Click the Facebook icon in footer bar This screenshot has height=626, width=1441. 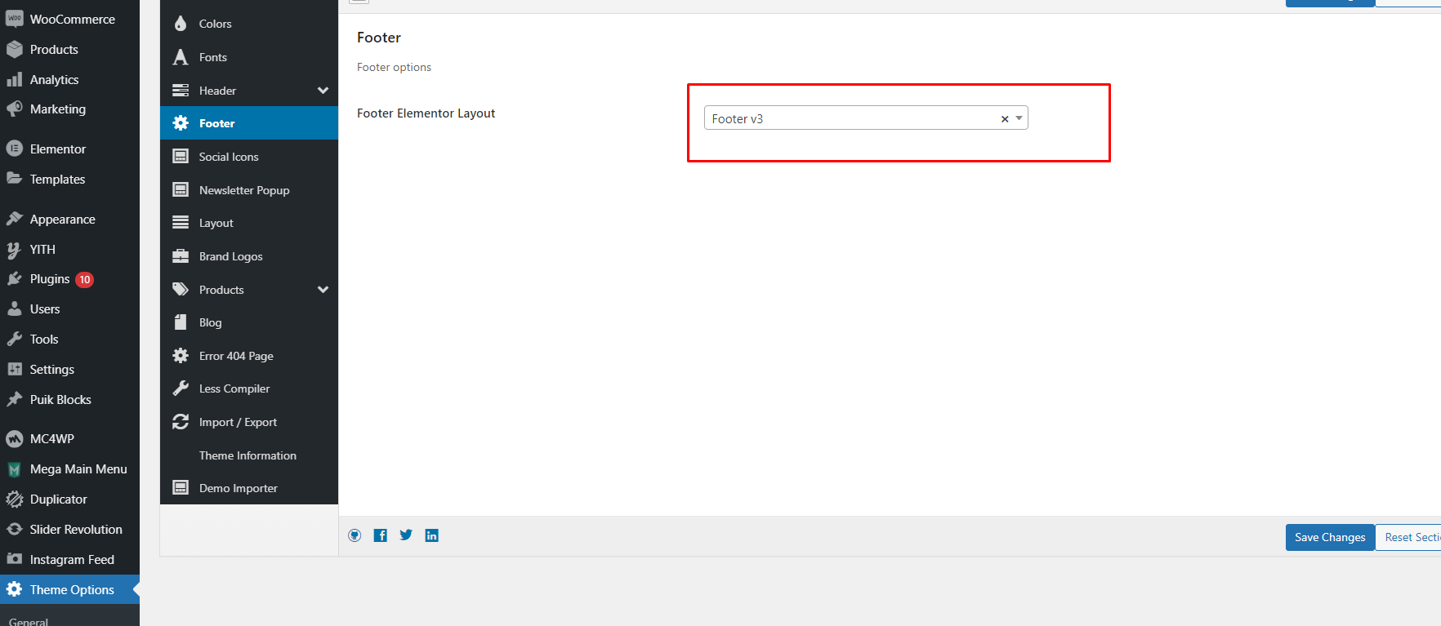point(381,535)
